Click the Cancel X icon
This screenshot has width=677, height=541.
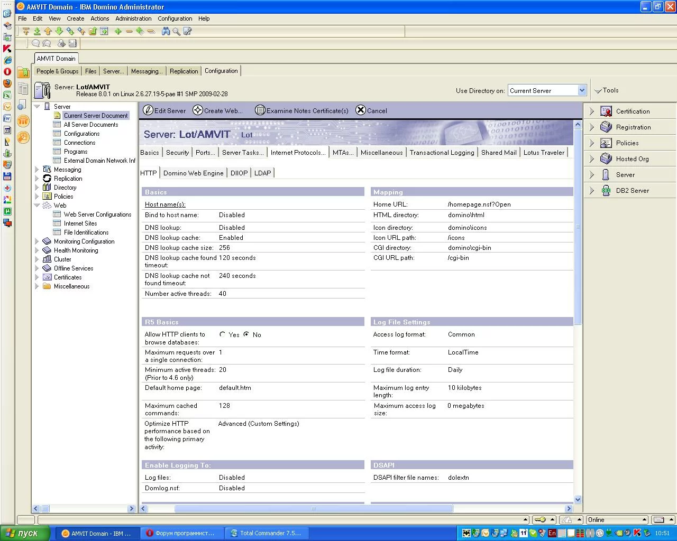(361, 110)
